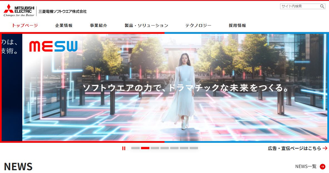The image size is (329, 173).
Task: Open the トップページ menu item
Action: pos(25,26)
